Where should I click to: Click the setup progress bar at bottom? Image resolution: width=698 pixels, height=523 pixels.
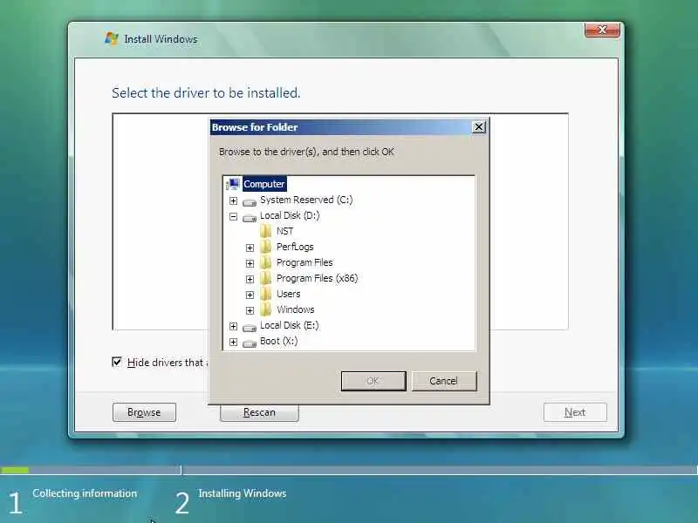pos(349,470)
